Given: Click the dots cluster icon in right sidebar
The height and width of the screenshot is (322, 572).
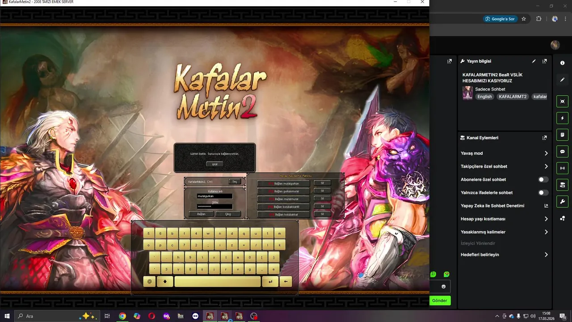Looking at the screenshot, I should tap(562, 218).
